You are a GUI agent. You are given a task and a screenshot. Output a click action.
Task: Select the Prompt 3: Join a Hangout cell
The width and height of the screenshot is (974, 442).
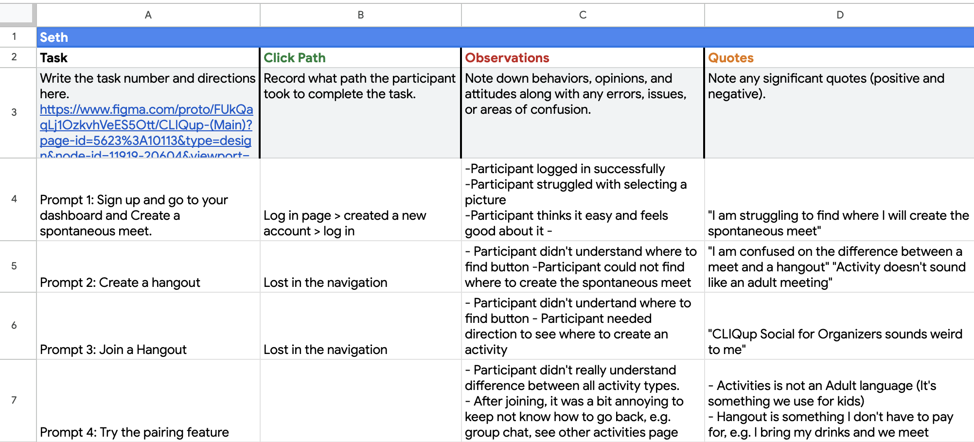[148, 326]
